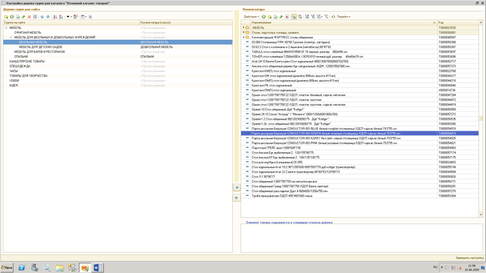Collapse the МЕБЕЛЬ tree node

[7, 28]
